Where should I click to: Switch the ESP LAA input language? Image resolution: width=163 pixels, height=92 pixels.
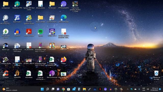pos(144,89)
